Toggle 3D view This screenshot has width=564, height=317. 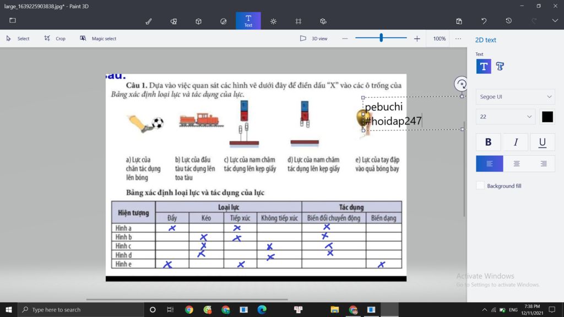[x=314, y=39]
